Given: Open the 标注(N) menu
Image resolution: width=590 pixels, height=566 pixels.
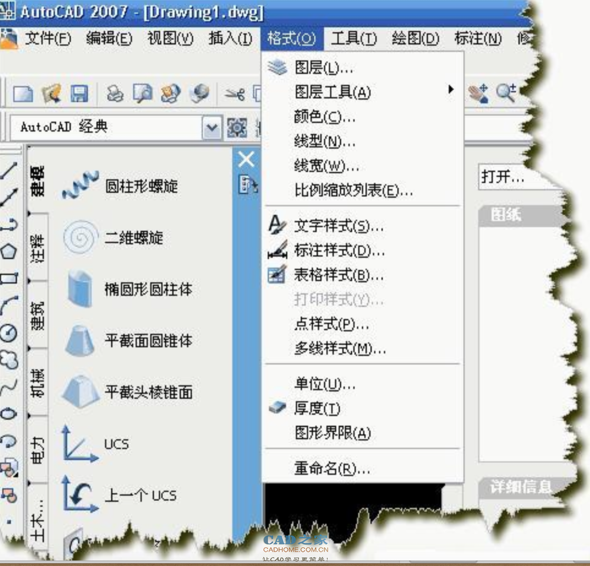Looking at the screenshot, I should point(478,38).
